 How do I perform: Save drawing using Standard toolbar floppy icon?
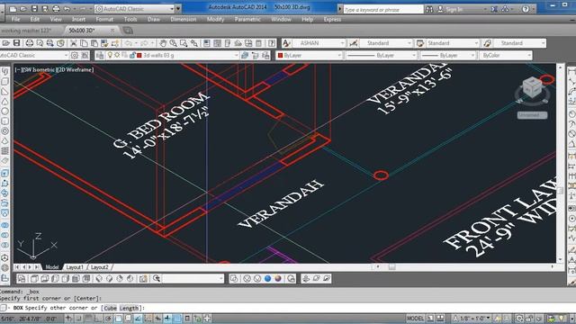click(x=16, y=43)
